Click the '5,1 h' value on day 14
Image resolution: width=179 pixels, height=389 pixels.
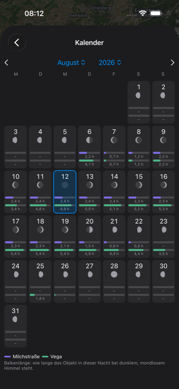point(114,209)
